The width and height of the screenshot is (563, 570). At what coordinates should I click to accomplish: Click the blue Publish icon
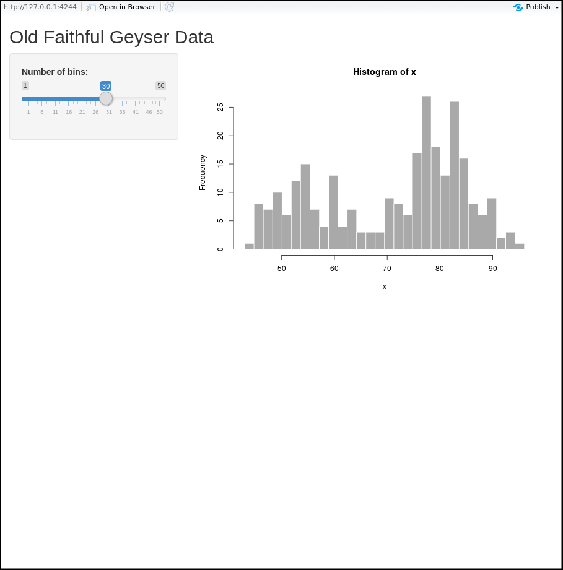click(518, 7)
